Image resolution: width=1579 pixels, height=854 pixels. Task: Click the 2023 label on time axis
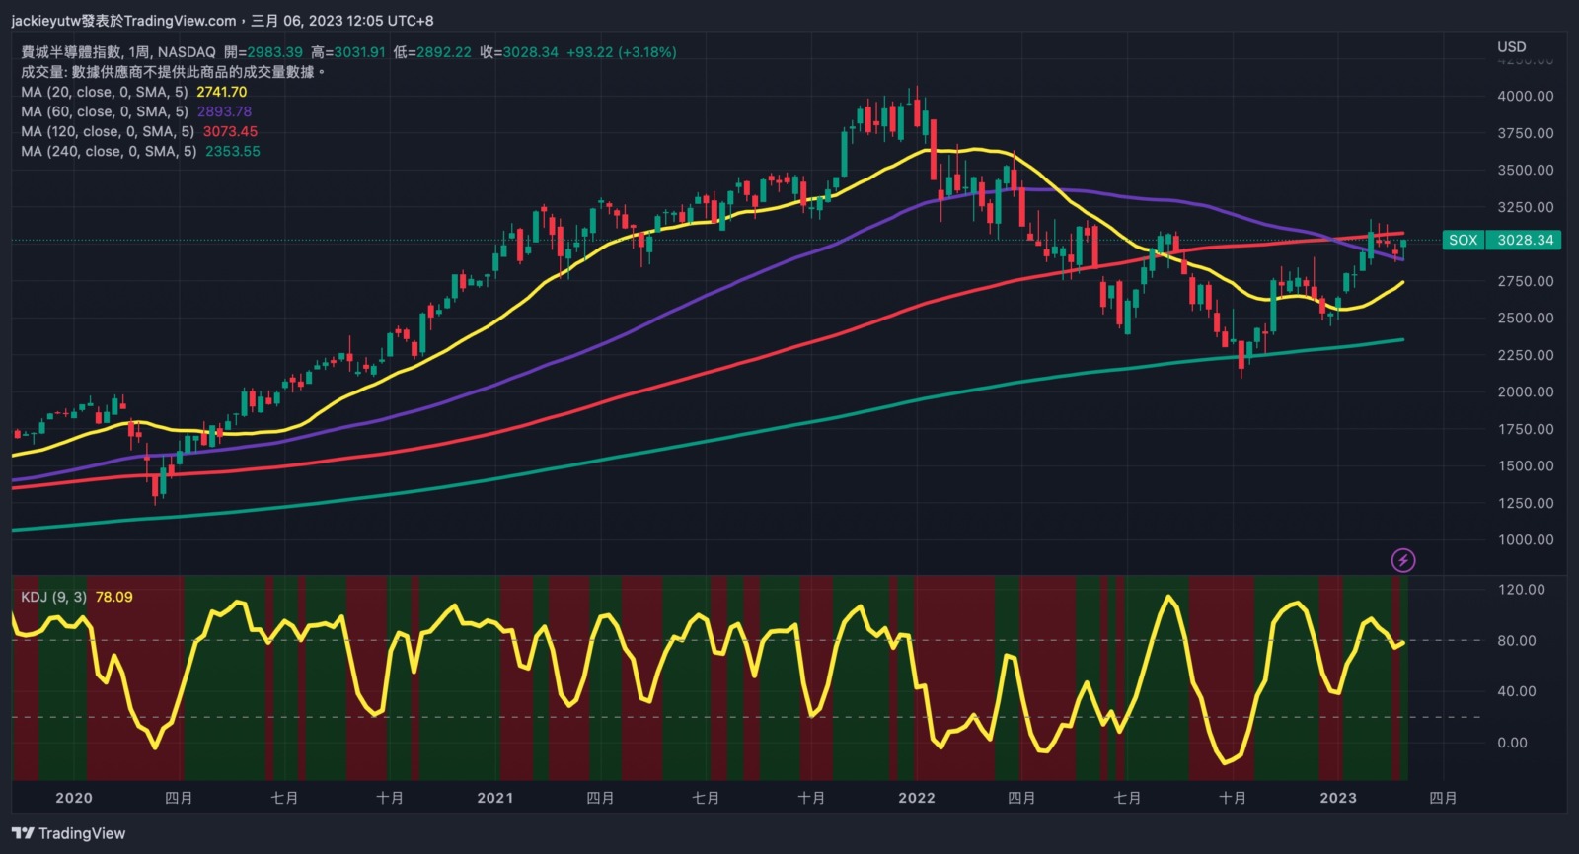[1337, 798]
